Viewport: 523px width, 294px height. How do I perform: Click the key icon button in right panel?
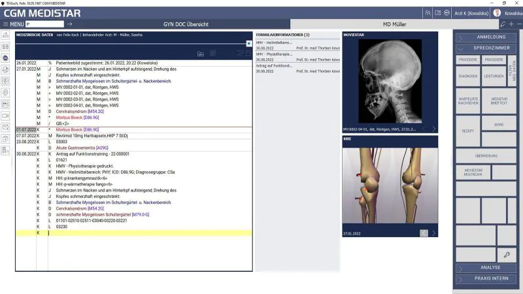[507, 255]
